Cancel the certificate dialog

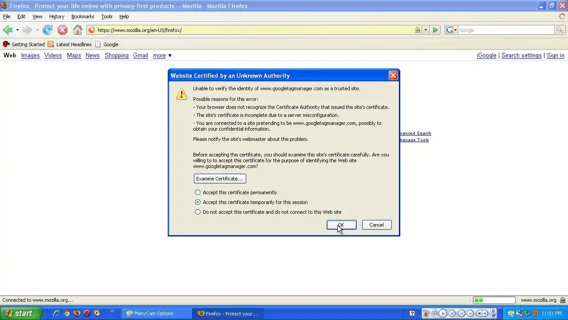(376, 225)
